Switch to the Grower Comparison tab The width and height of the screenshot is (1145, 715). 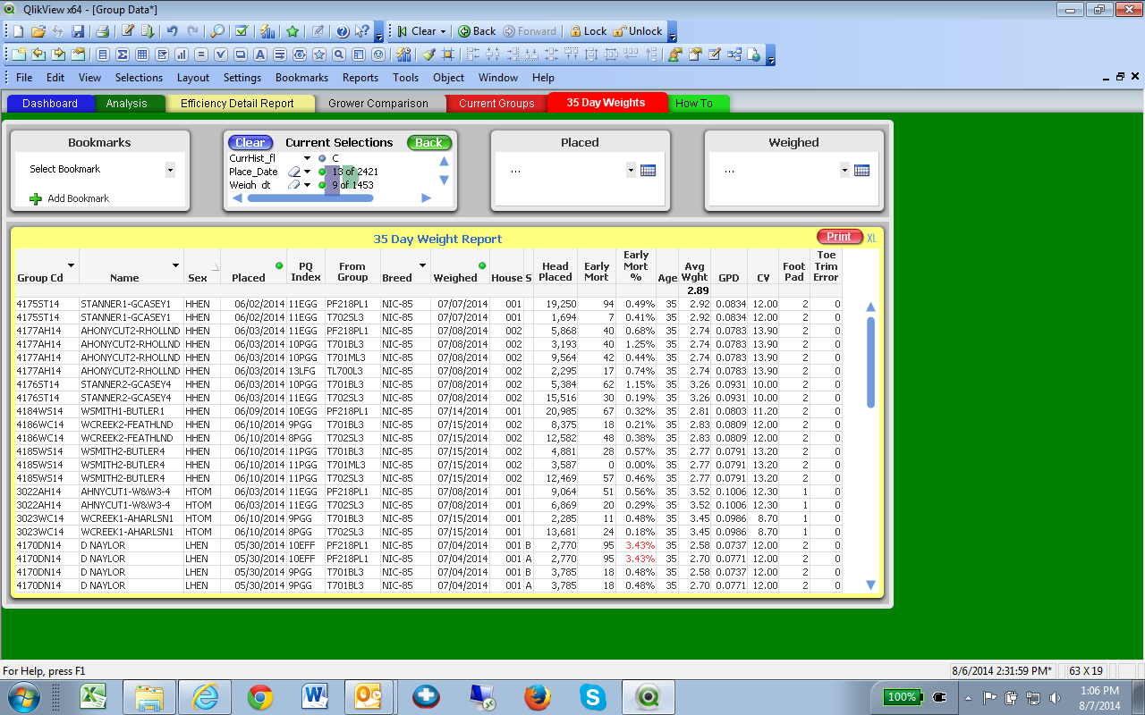[378, 104]
